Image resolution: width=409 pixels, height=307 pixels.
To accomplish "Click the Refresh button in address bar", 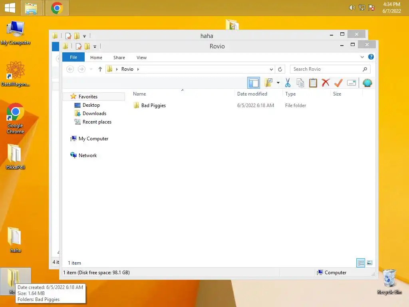I will [x=280, y=69].
